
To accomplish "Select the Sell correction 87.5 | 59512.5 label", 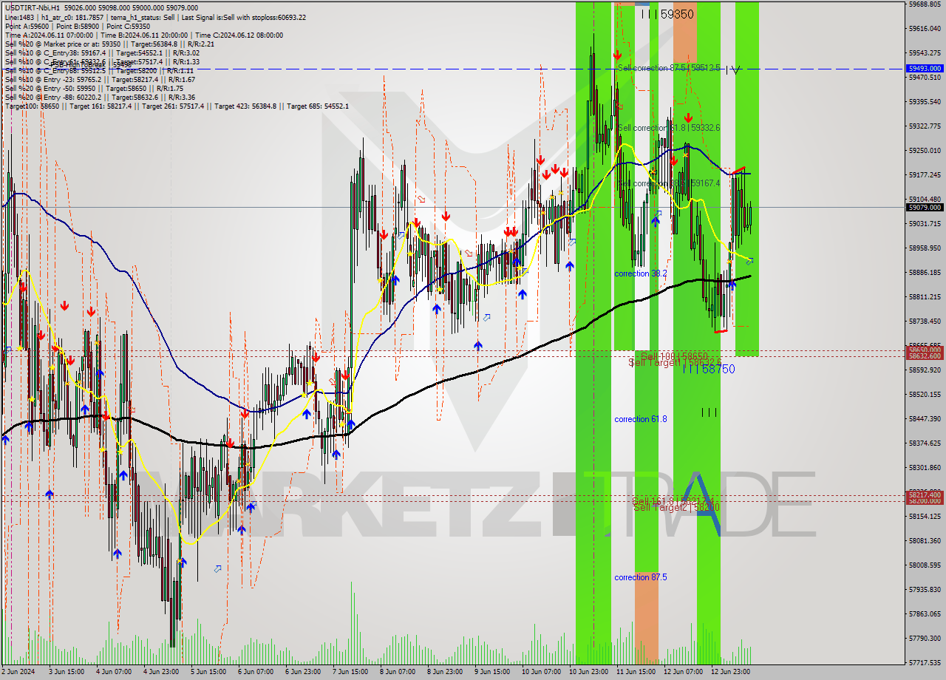I will click(669, 68).
